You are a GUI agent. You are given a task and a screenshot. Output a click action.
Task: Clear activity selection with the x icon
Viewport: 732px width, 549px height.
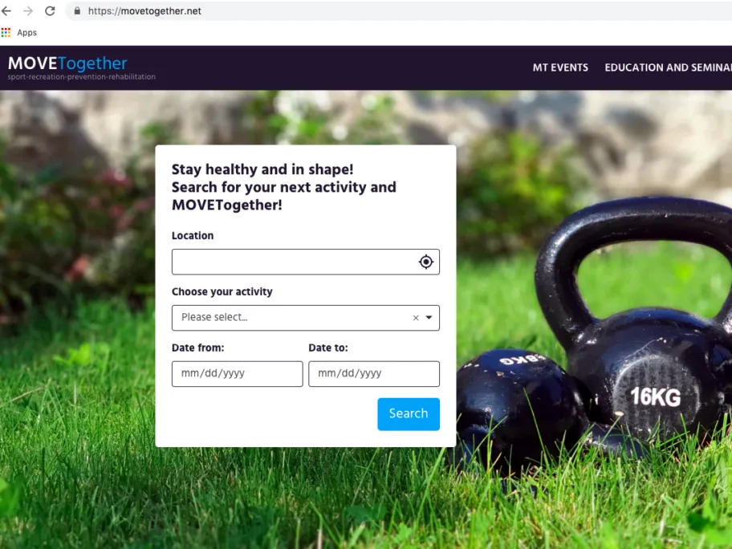(x=416, y=318)
